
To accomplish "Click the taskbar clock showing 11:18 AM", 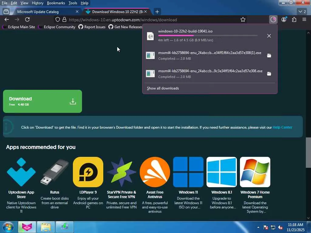I will click(x=296, y=227).
